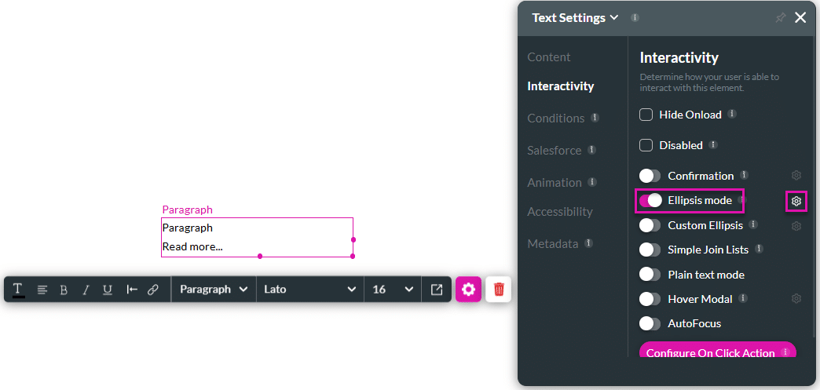Enable the Plain text mode toggle
The image size is (820, 390).
[x=650, y=275]
